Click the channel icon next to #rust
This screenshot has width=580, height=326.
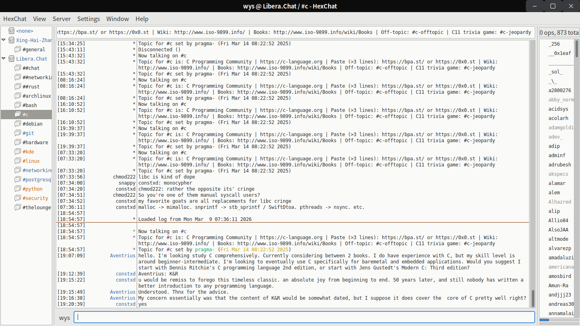point(18,86)
